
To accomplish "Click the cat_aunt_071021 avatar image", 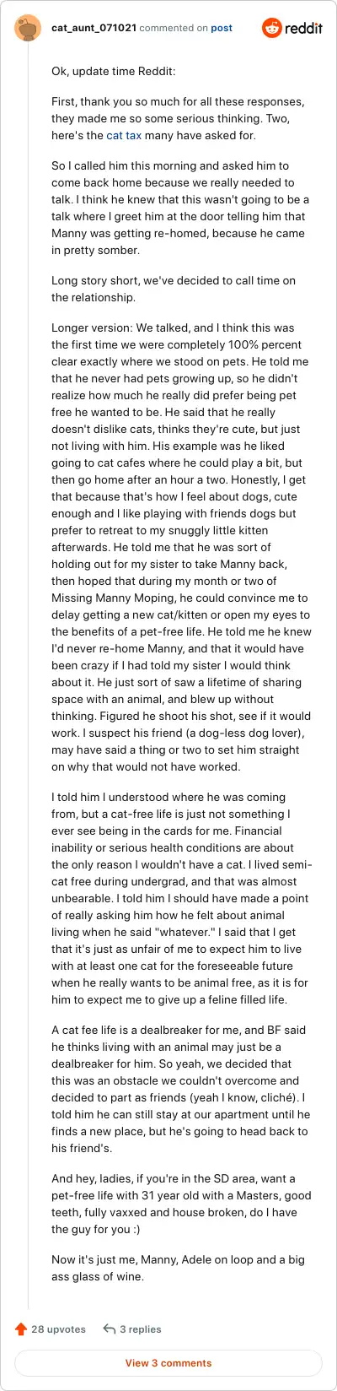I will coord(29,28).
